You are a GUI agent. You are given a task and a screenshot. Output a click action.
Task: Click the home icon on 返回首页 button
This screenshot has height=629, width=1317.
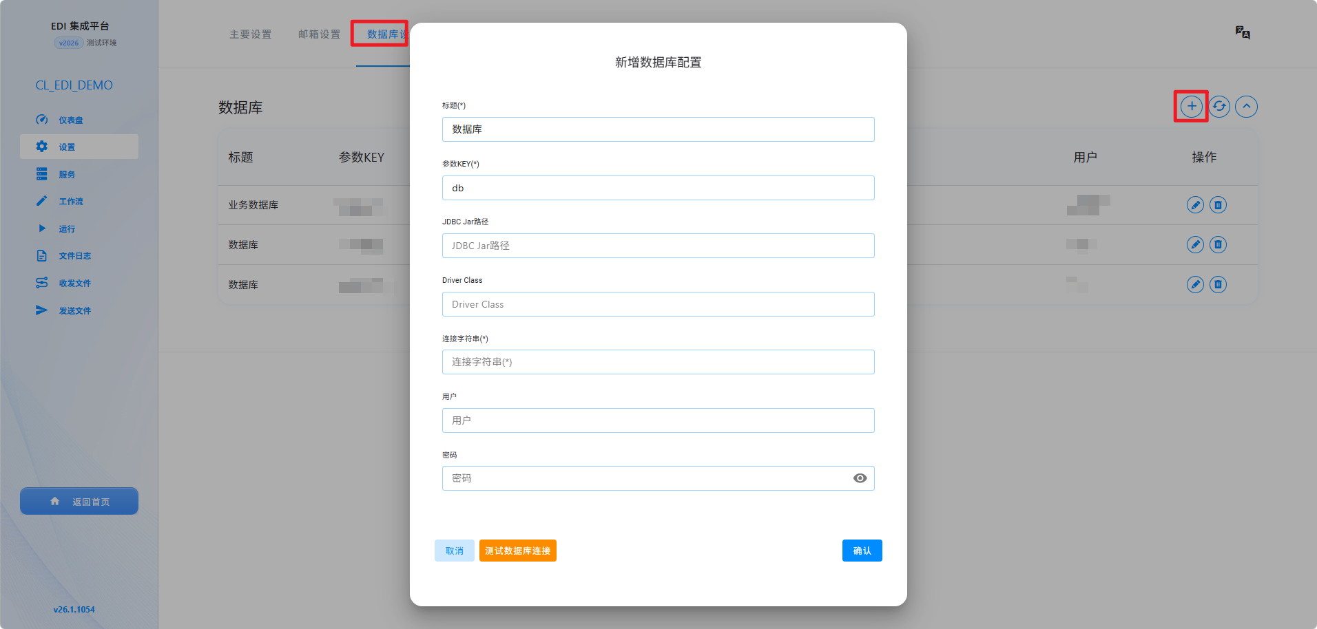point(55,502)
